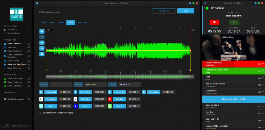Open the Smart Processing in the sidebar
Screen dimensions: 265x130
(14, 78)
